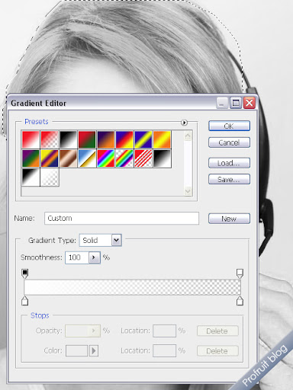The width and height of the screenshot is (293, 390).
Task: Choose the Transparent Stripes red striped preset
Action: point(143,158)
